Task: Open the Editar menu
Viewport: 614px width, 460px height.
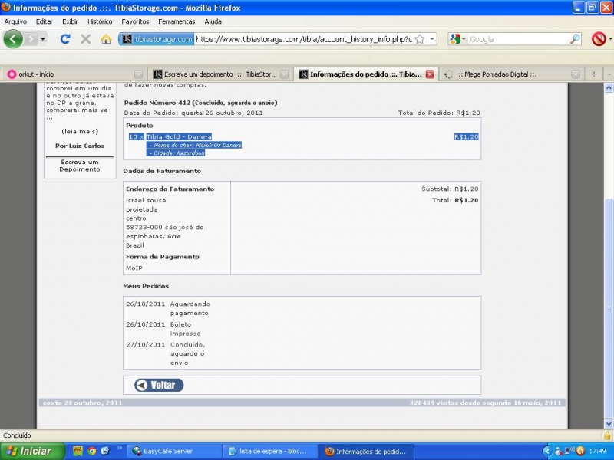Action: click(x=45, y=21)
